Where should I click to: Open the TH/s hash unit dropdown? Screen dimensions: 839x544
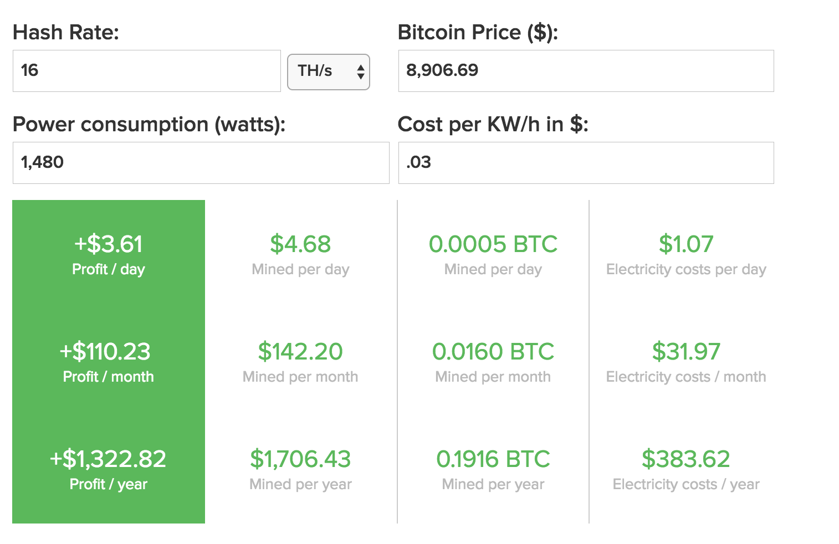(329, 71)
